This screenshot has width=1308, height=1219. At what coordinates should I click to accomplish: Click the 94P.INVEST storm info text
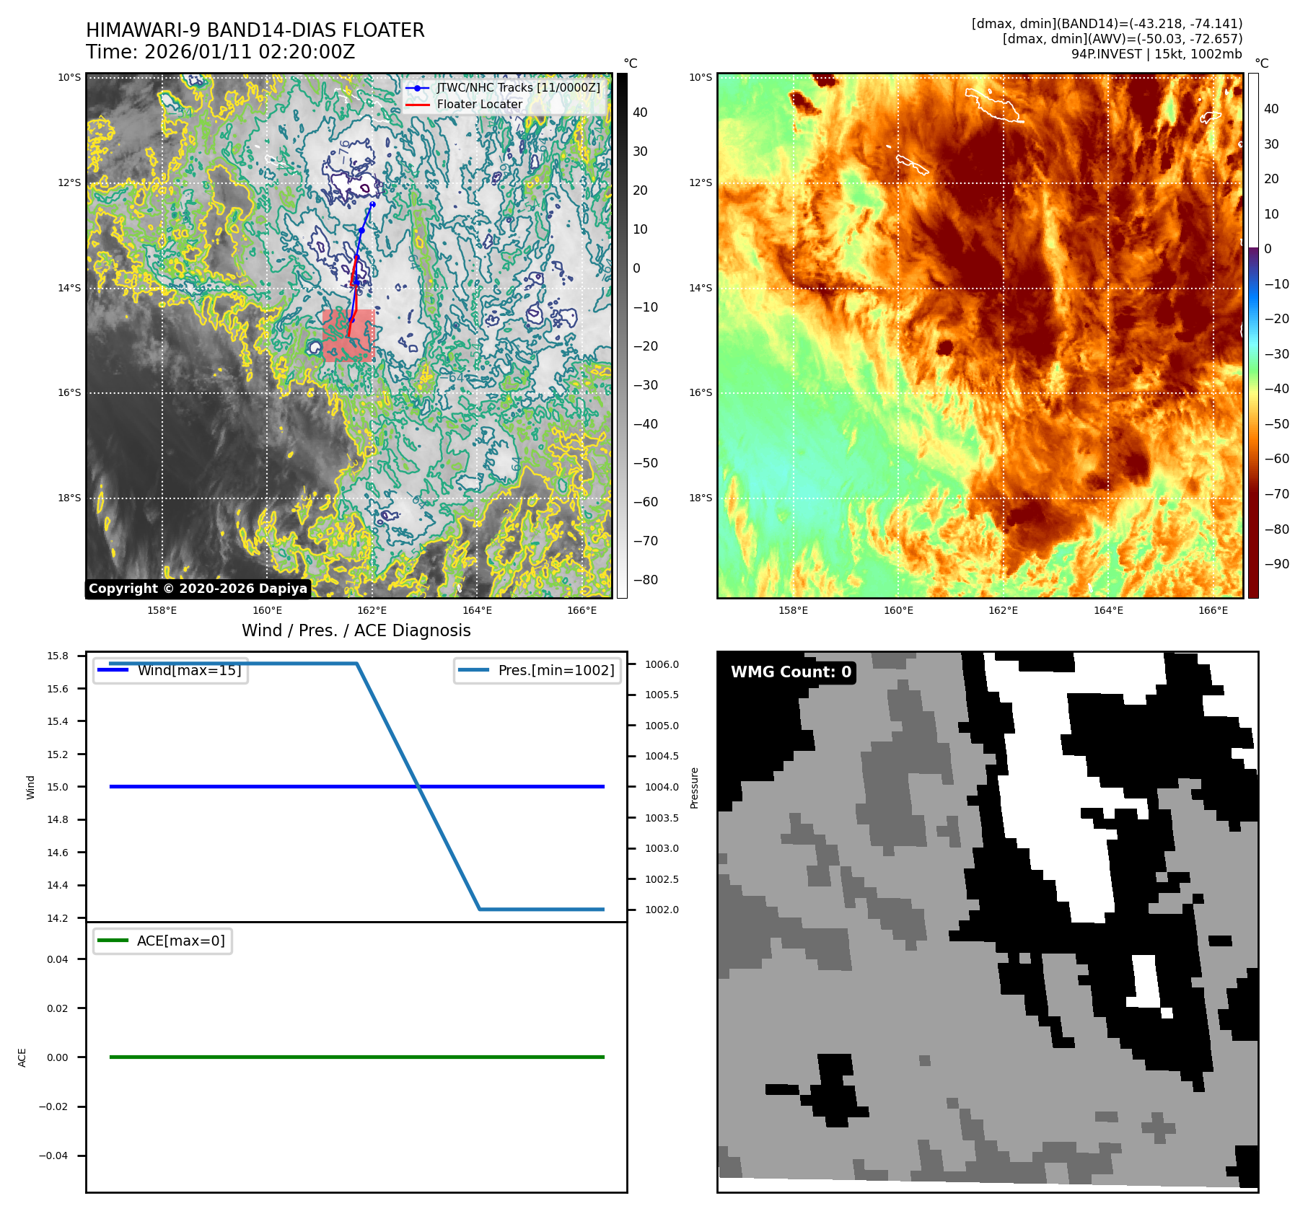pyautogui.click(x=1156, y=54)
